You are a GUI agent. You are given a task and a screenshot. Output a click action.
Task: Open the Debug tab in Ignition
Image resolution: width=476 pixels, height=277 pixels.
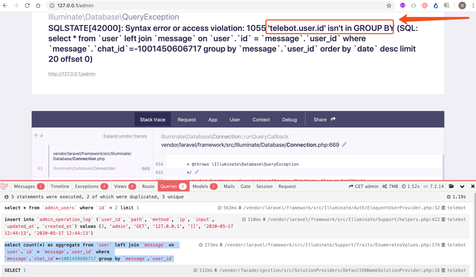289,120
